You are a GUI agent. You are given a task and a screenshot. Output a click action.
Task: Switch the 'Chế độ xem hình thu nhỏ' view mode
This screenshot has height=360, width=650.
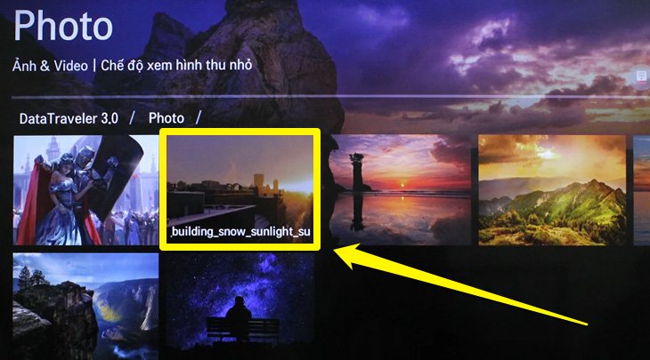pos(176,65)
